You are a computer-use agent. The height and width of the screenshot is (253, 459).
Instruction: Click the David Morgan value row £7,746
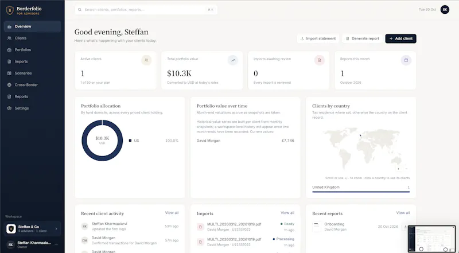(246, 141)
